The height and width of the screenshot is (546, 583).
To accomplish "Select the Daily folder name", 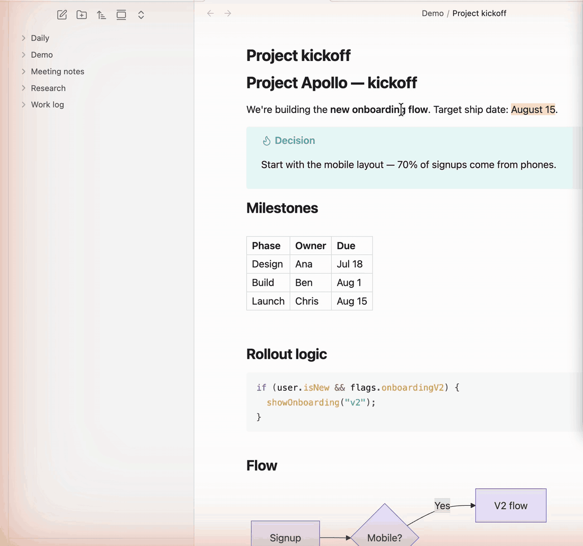I will pyautogui.click(x=40, y=38).
